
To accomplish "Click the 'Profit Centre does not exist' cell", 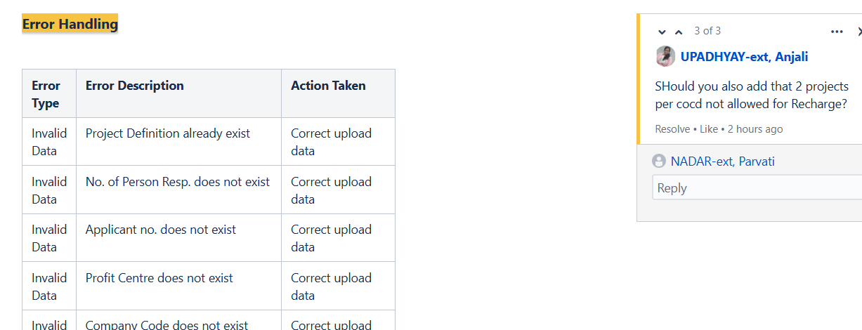I will (x=159, y=278).
